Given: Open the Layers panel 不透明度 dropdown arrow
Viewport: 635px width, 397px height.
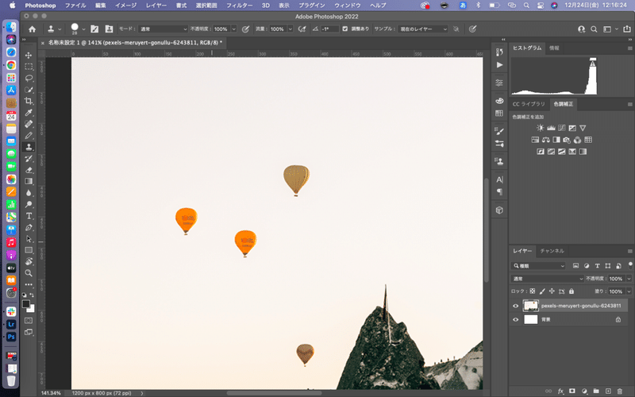Looking at the screenshot, I should click(629, 279).
